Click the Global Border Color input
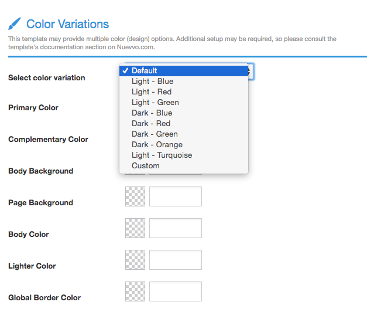 coord(176,291)
